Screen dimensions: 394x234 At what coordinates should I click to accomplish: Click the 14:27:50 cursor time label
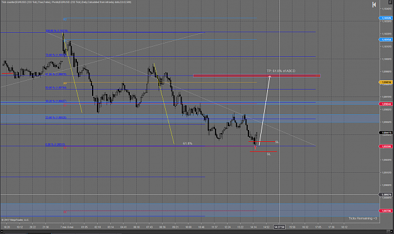point(279,227)
